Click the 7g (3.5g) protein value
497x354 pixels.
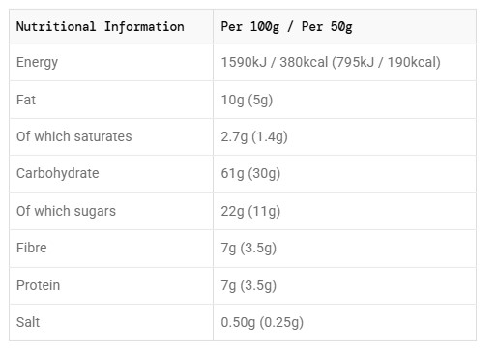click(x=248, y=285)
